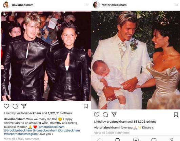
Task: Send victoriabeckham's post using share icon
Action: [114, 115]
